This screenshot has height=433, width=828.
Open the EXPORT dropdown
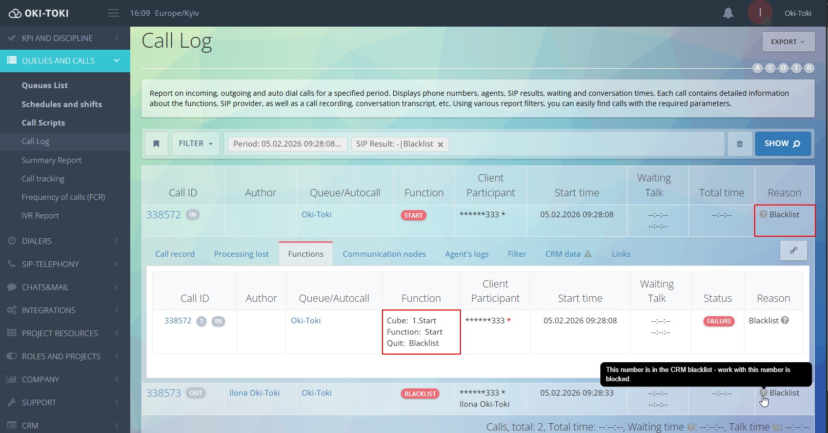[787, 42]
